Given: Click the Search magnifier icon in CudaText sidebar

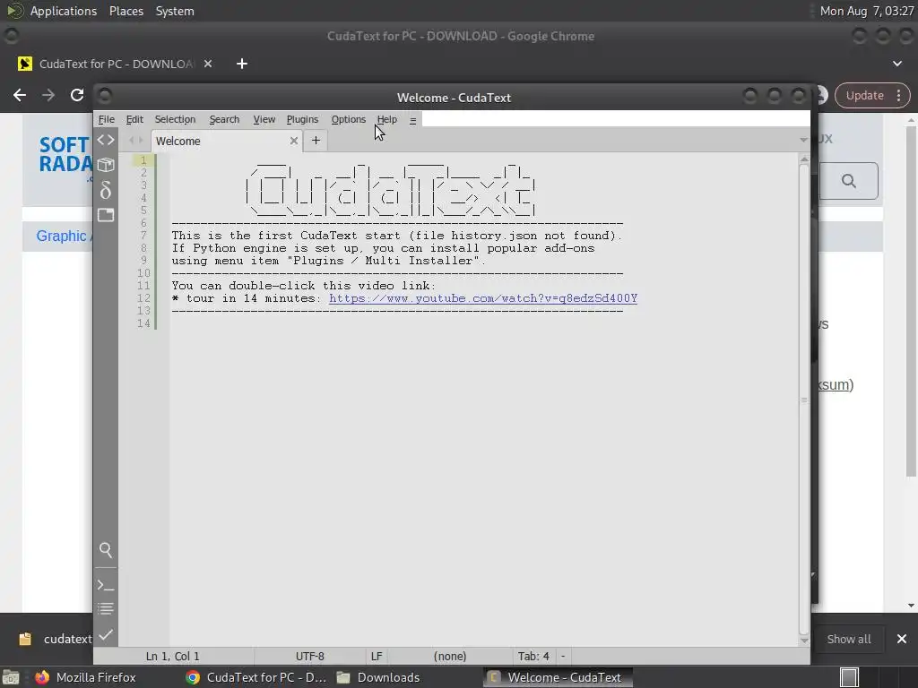Looking at the screenshot, I should (x=106, y=550).
